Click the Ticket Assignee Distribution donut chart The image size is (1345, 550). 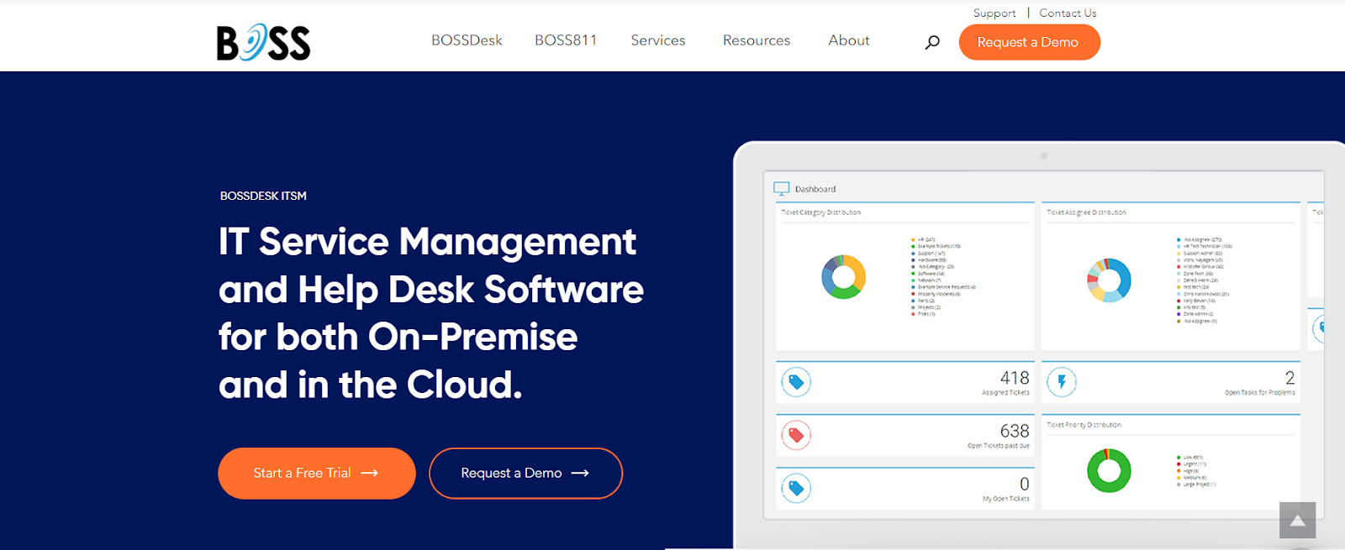click(1109, 280)
